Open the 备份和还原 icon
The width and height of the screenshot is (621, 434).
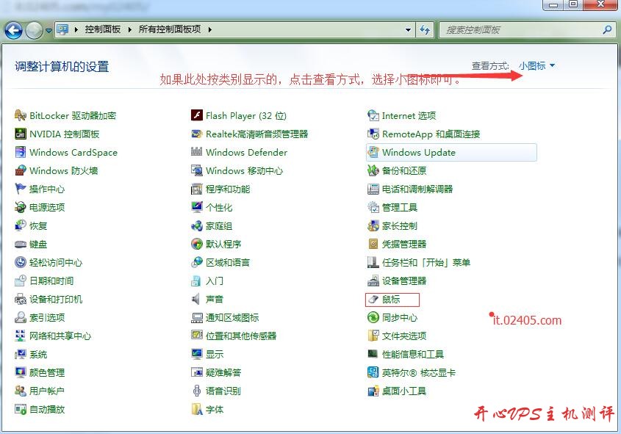[x=373, y=170]
